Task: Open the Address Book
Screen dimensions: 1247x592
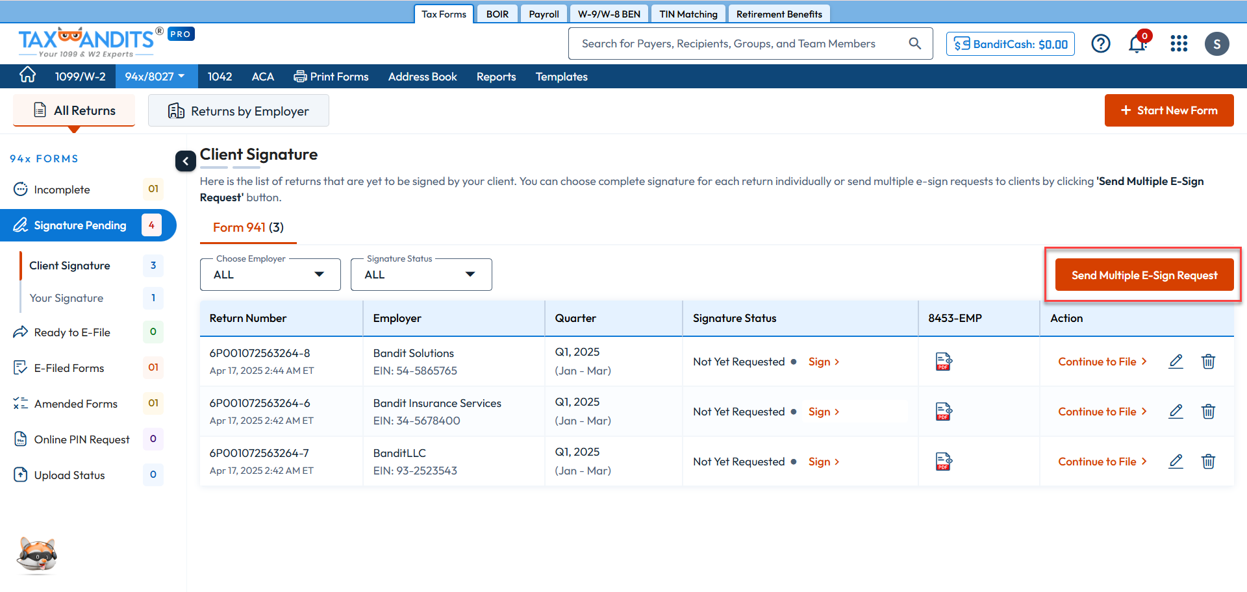Action: pos(422,77)
